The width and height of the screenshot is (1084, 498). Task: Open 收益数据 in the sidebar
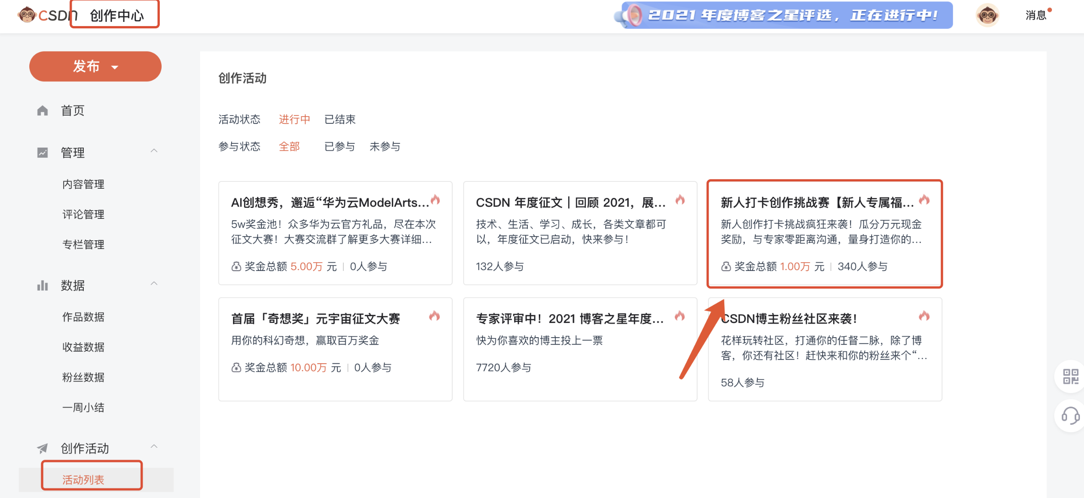(x=83, y=347)
